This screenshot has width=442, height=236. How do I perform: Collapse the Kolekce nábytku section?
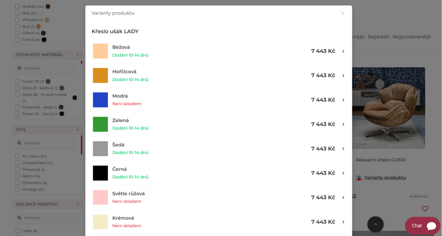(x=77, y=204)
